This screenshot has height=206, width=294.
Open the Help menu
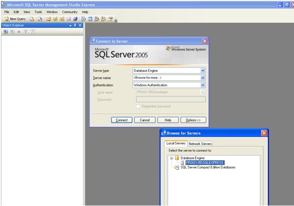[85, 12]
